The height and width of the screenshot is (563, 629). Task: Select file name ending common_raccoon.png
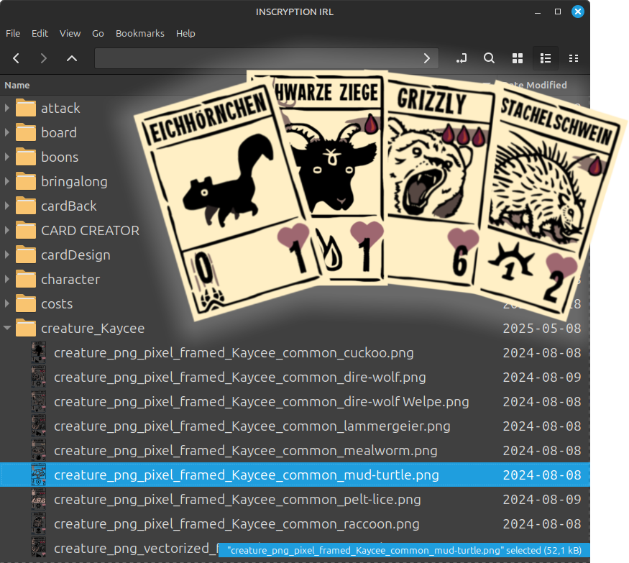[x=237, y=524]
